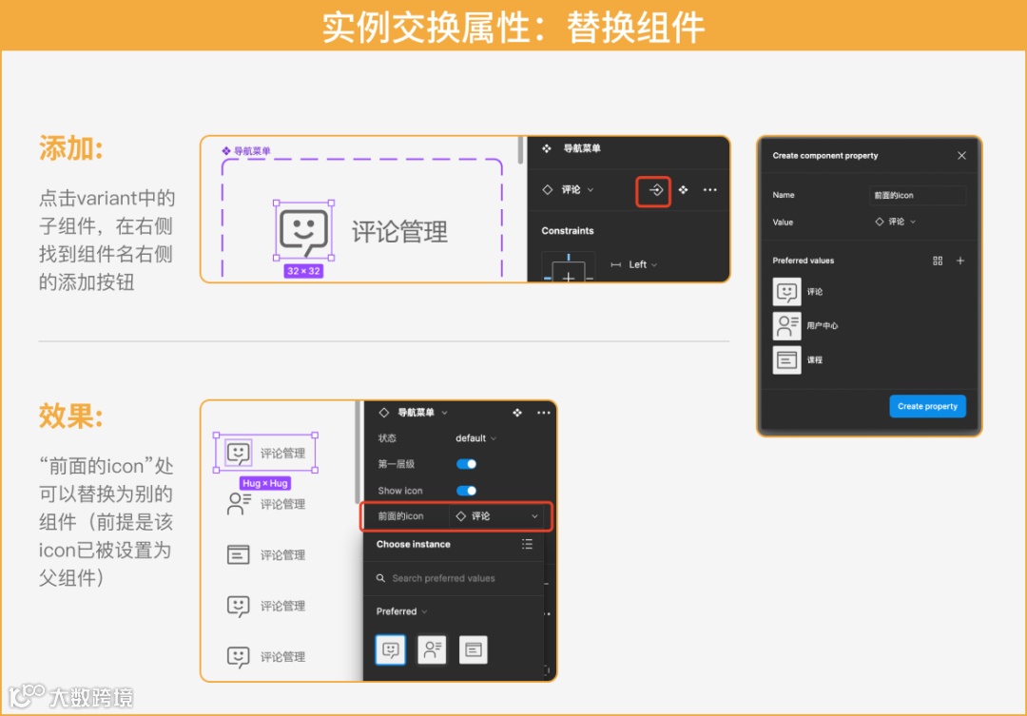The image size is (1027, 716).
Task: Choose the selected comment icon in Preferred
Action: (391, 649)
